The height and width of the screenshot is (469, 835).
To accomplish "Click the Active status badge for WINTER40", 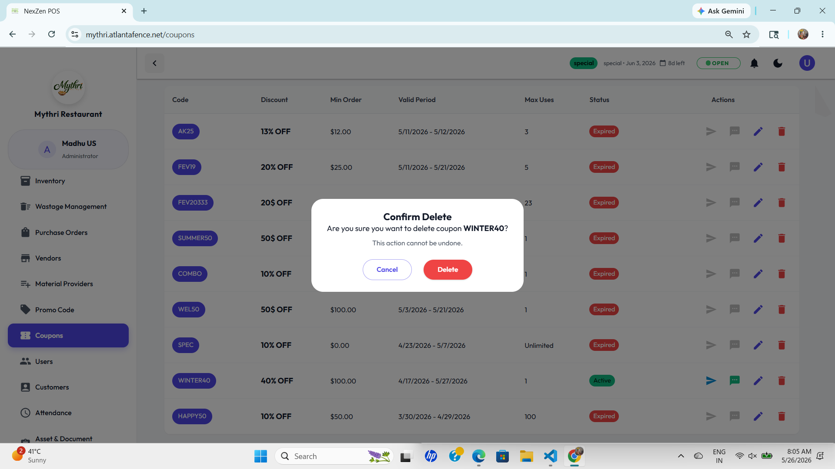I will 602,381.
